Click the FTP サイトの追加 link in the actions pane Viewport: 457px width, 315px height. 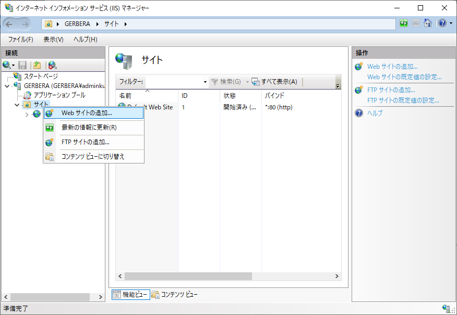click(391, 90)
